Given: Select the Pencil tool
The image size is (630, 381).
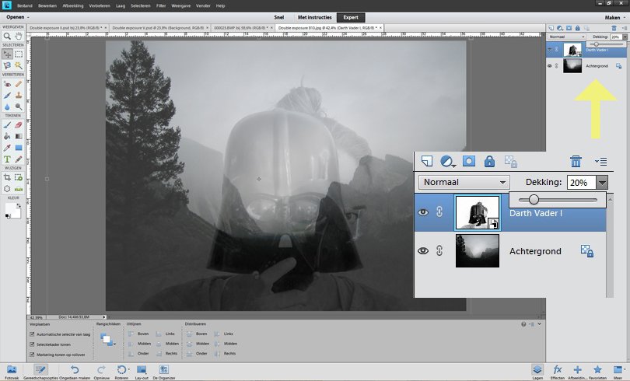Looking at the screenshot, I should (19, 159).
